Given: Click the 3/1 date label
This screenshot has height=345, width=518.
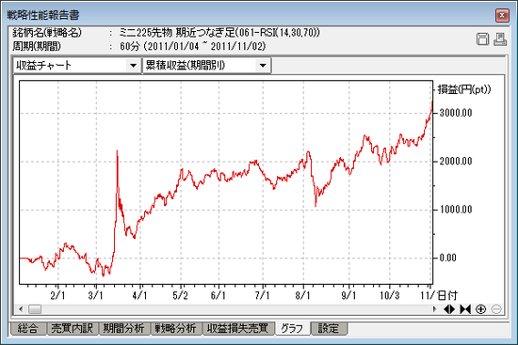Looking at the screenshot, I should pyautogui.click(x=96, y=295).
